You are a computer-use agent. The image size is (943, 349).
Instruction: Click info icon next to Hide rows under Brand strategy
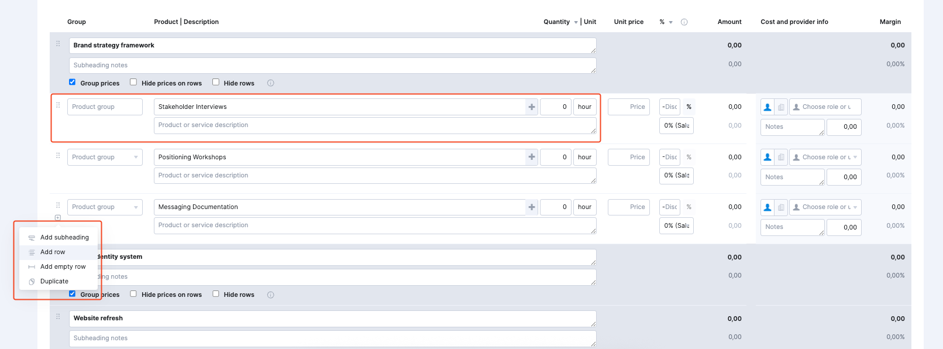click(x=270, y=83)
